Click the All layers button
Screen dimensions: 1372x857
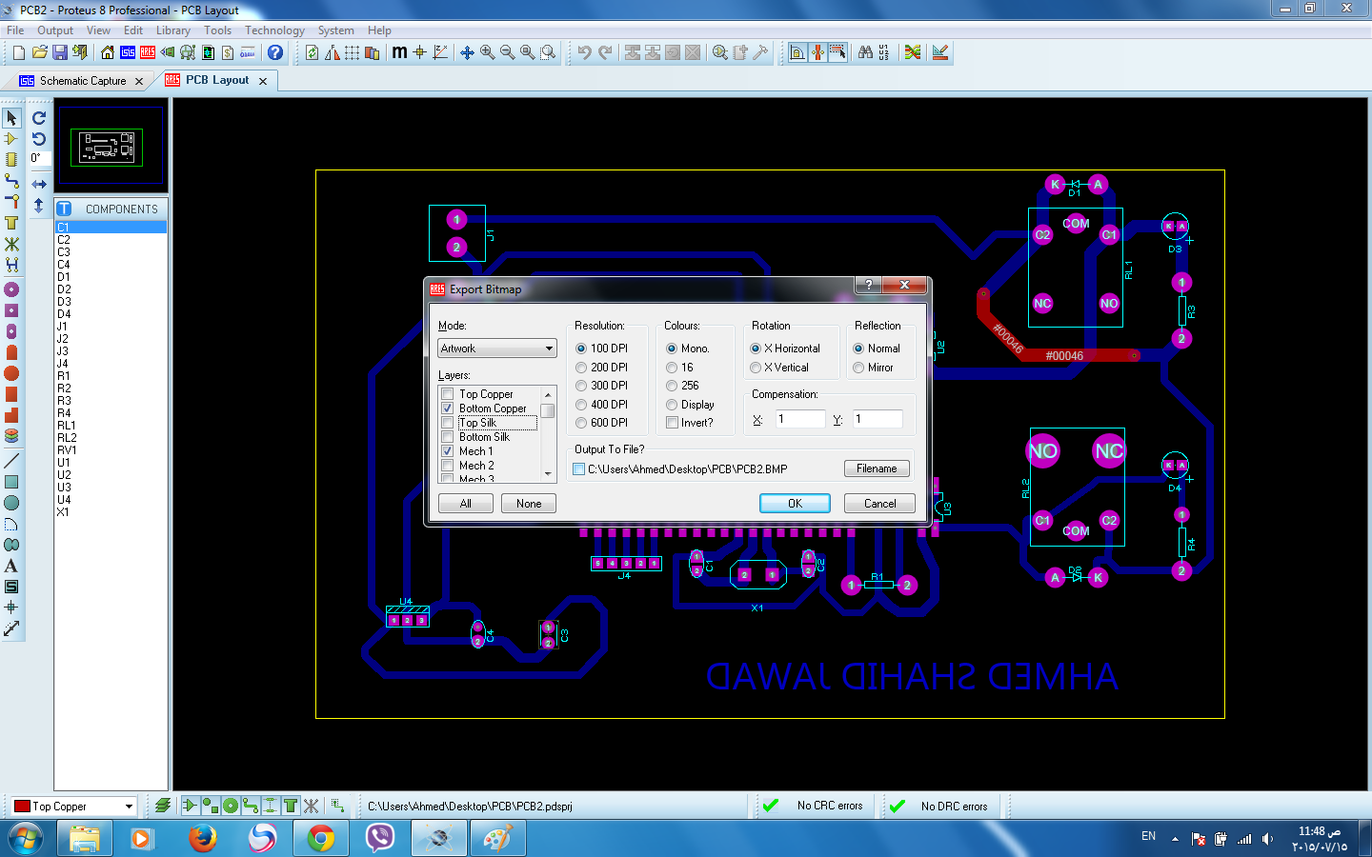[466, 504]
